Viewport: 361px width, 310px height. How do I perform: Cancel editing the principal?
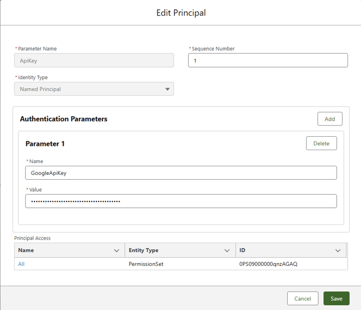302,299
